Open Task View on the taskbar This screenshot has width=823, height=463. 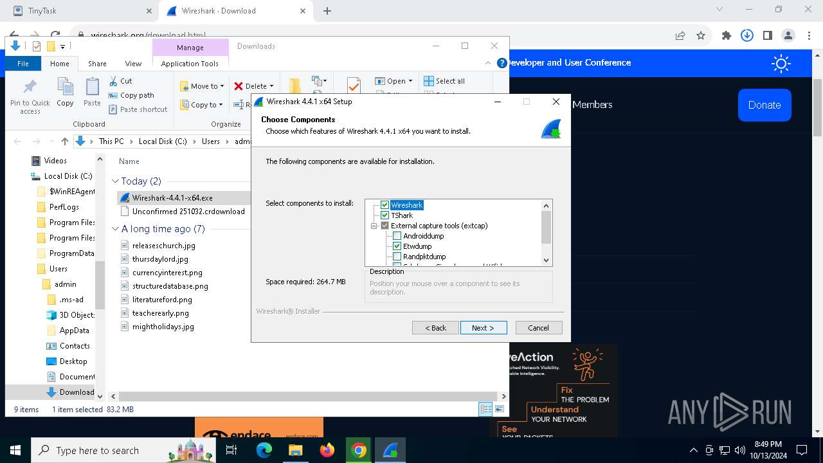(232, 450)
